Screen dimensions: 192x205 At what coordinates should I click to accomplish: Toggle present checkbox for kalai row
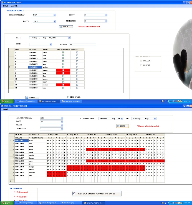pyautogui.click(x=63, y=52)
